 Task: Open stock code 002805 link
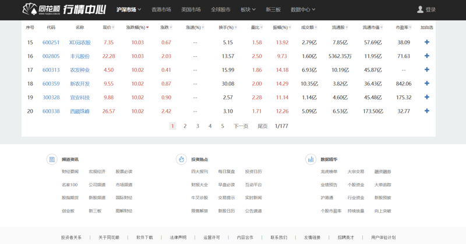(51, 56)
